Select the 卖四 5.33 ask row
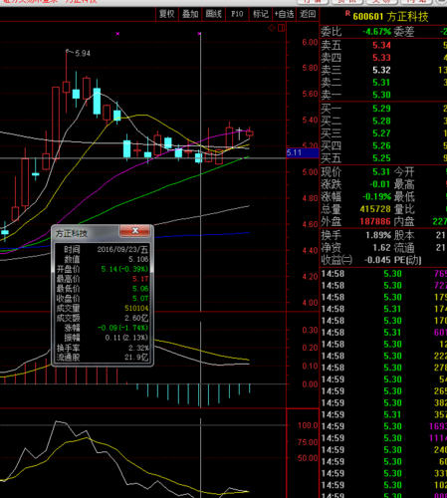The image size is (447, 498). coord(383,58)
